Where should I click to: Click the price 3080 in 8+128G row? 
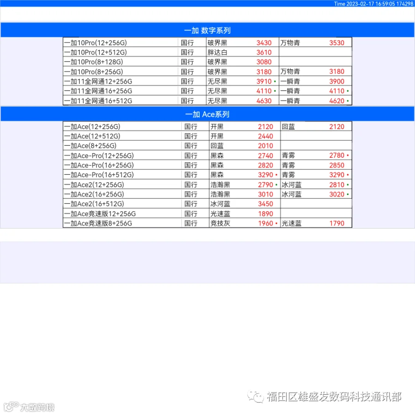264,62
